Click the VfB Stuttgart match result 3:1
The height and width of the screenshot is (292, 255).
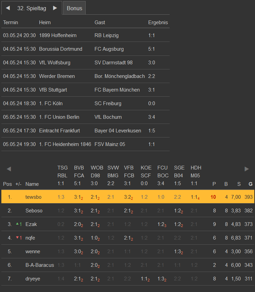click(152, 90)
